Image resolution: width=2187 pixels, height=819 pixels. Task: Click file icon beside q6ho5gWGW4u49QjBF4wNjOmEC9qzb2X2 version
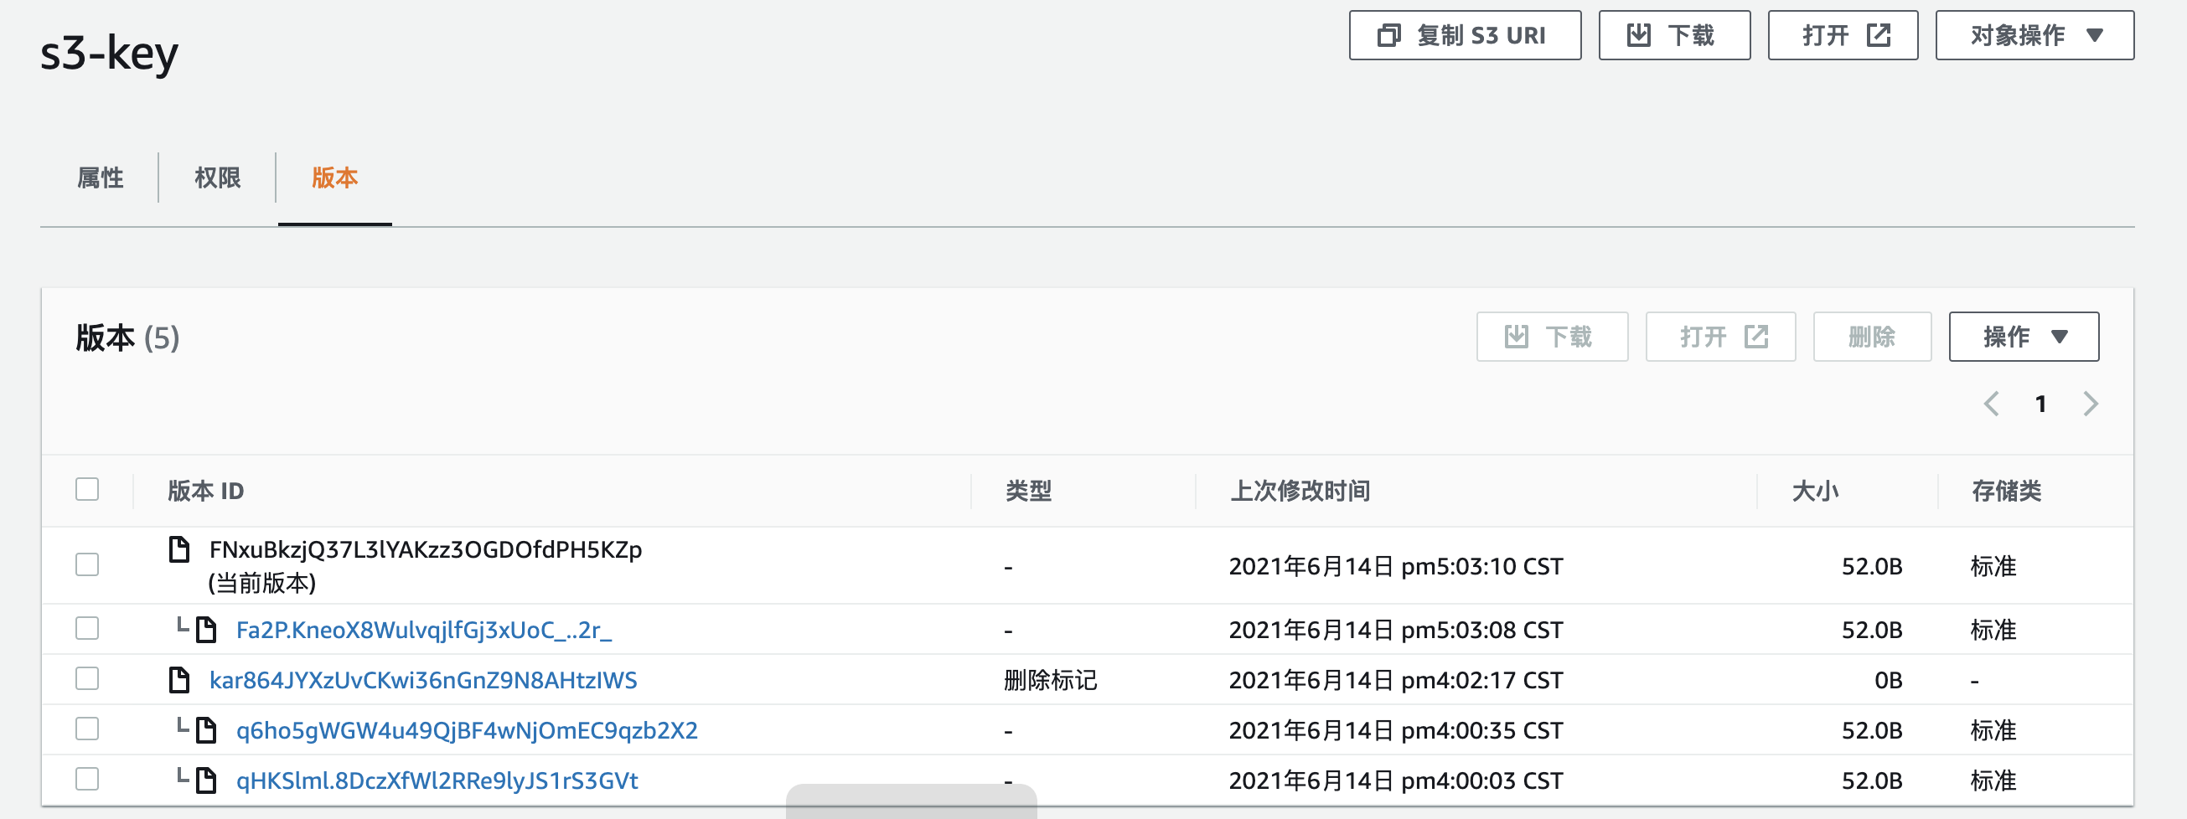point(206,730)
